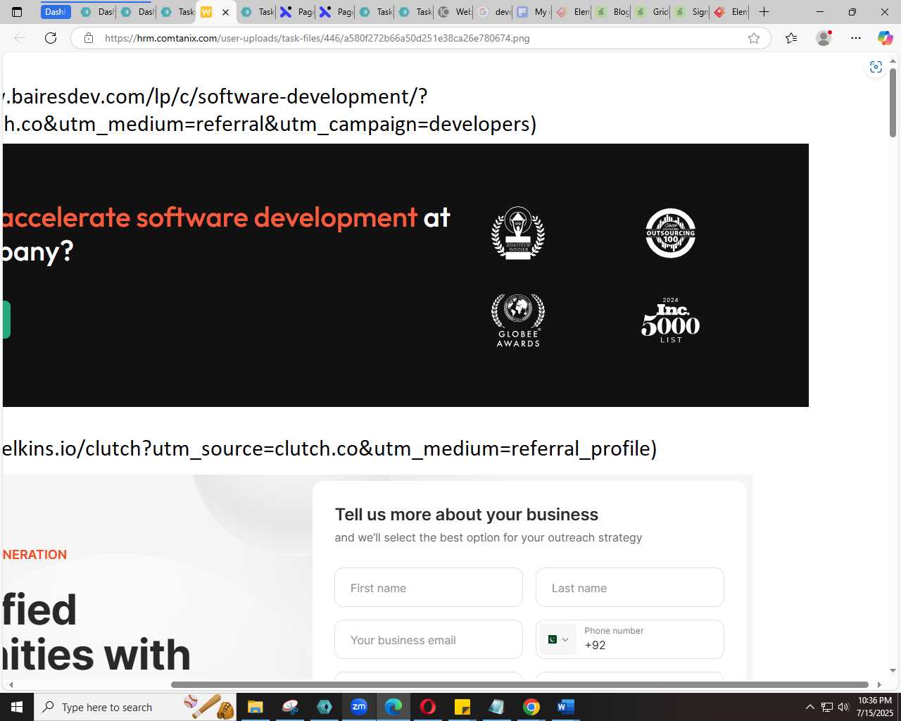This screenshot has width=901, height=721.
Task: Click the taskbar search box
Action: [x=134, y=707]
